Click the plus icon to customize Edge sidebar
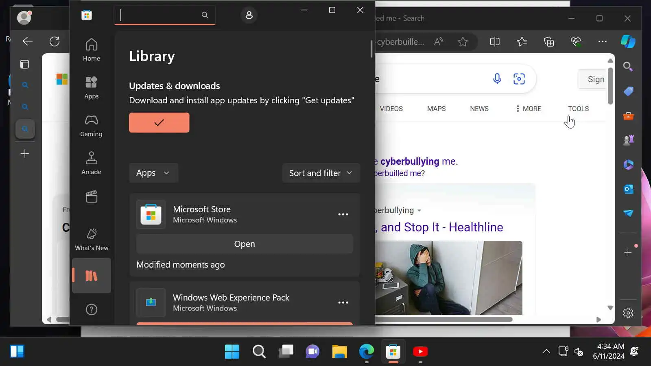The height and width of the screenshot is (366, 651). [628, 253]
